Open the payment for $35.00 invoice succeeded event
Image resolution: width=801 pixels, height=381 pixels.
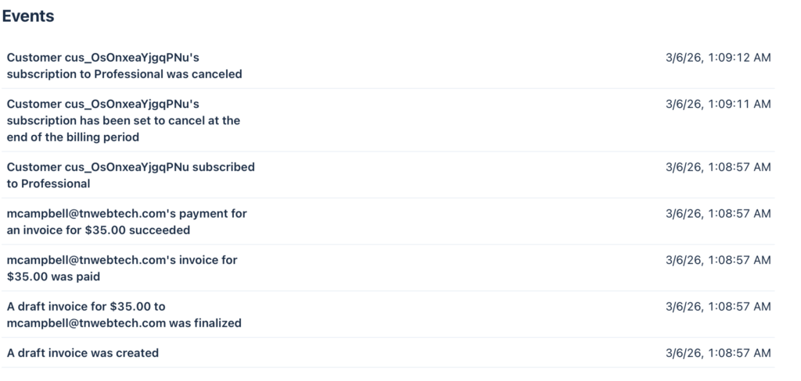128,222
